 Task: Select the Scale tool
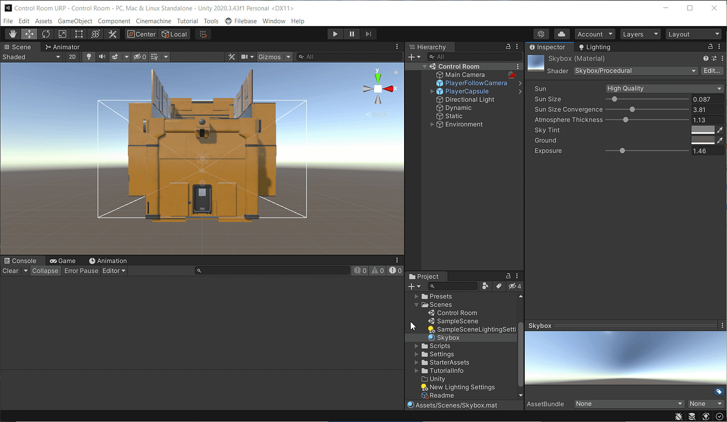pos(62,34)
